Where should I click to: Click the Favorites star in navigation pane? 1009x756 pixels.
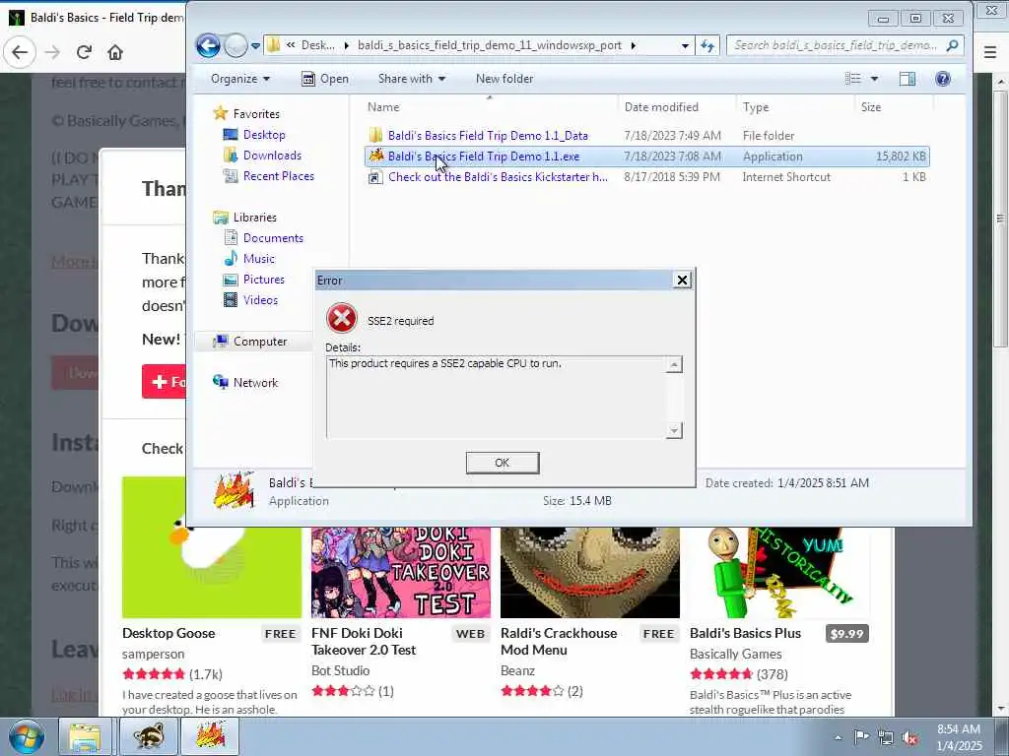[220, 113]
